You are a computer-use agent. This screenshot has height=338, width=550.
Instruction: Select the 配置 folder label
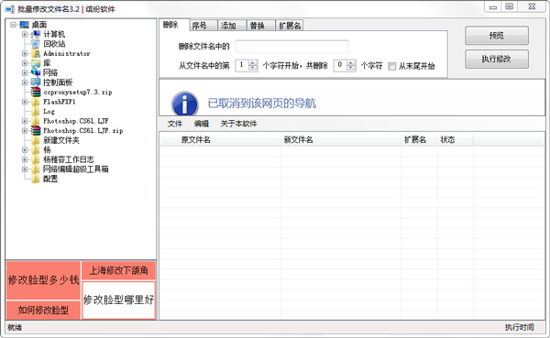coord(50,179)
